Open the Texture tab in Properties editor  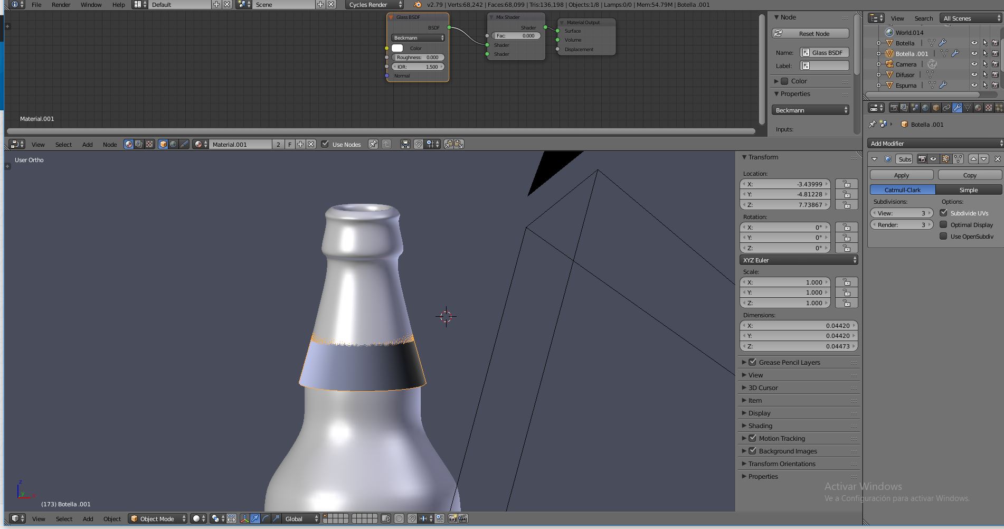click(989, 108)
